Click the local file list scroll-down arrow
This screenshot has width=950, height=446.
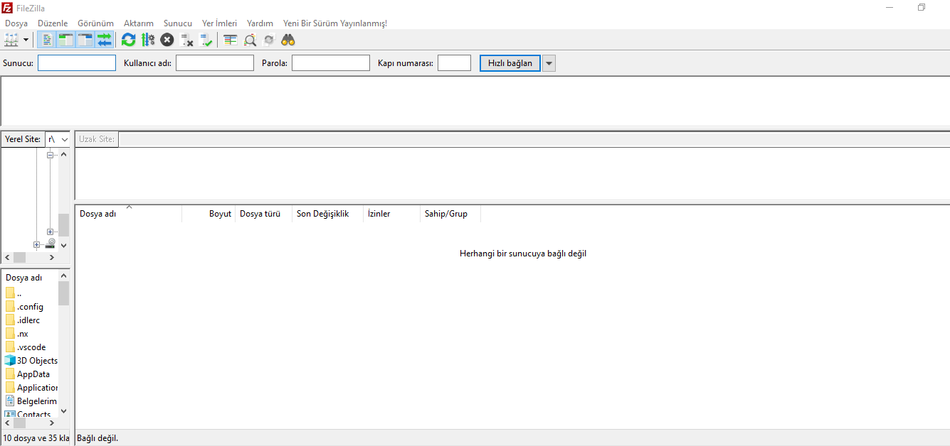coord(63,410)
